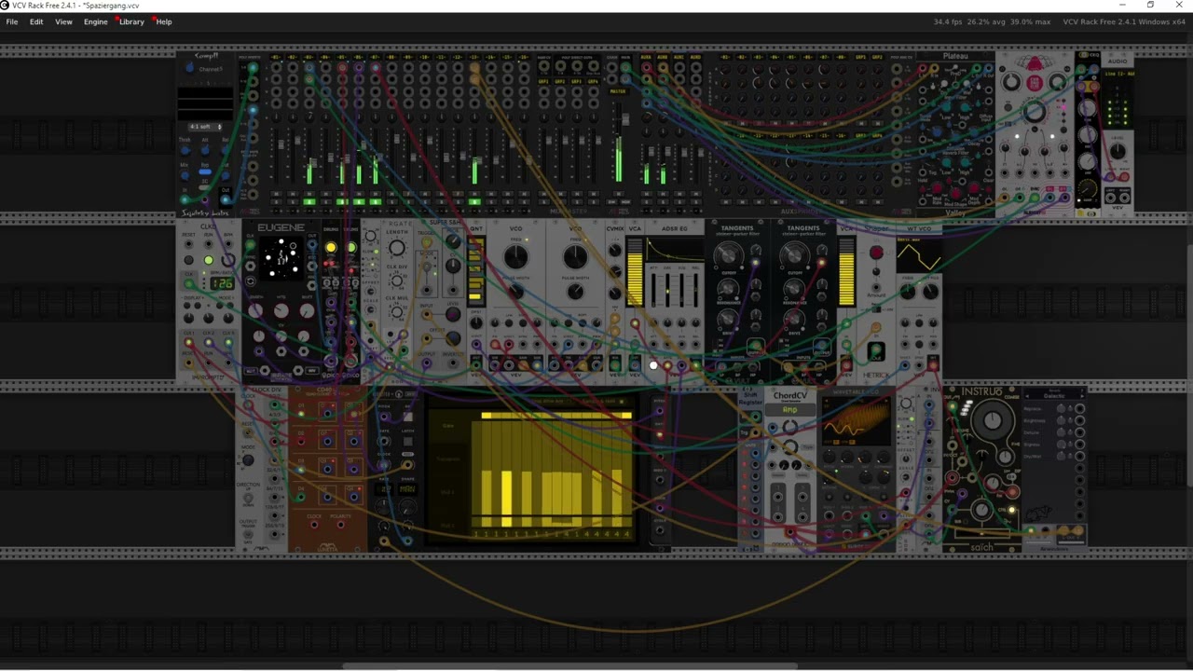Click the ADSR EG REL slider
The width and height of the screenshot is (1193, 671).
695,291
